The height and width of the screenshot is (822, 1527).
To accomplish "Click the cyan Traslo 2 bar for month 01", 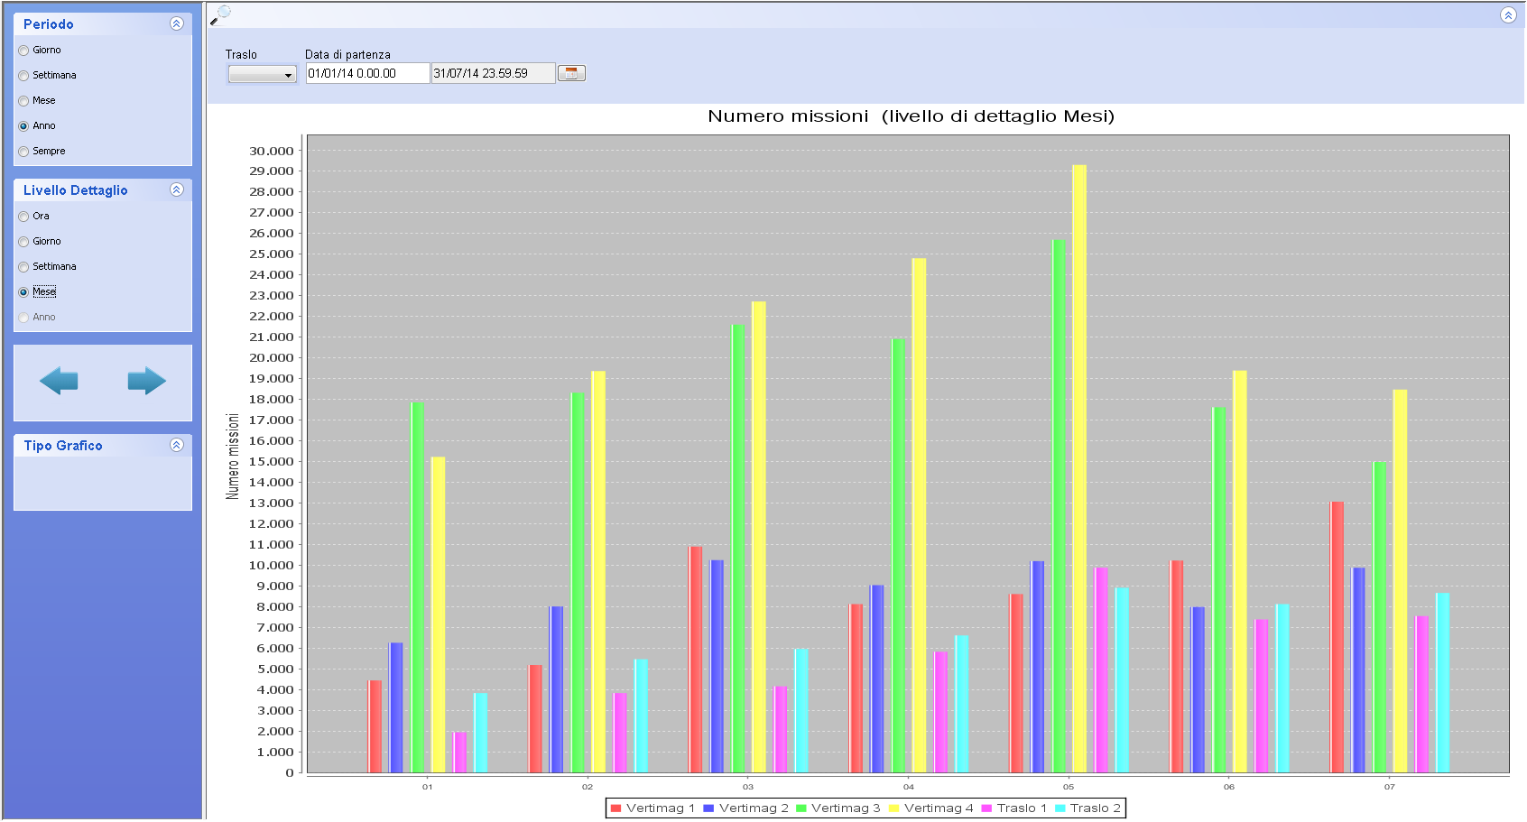I will (x=480, y=733).
